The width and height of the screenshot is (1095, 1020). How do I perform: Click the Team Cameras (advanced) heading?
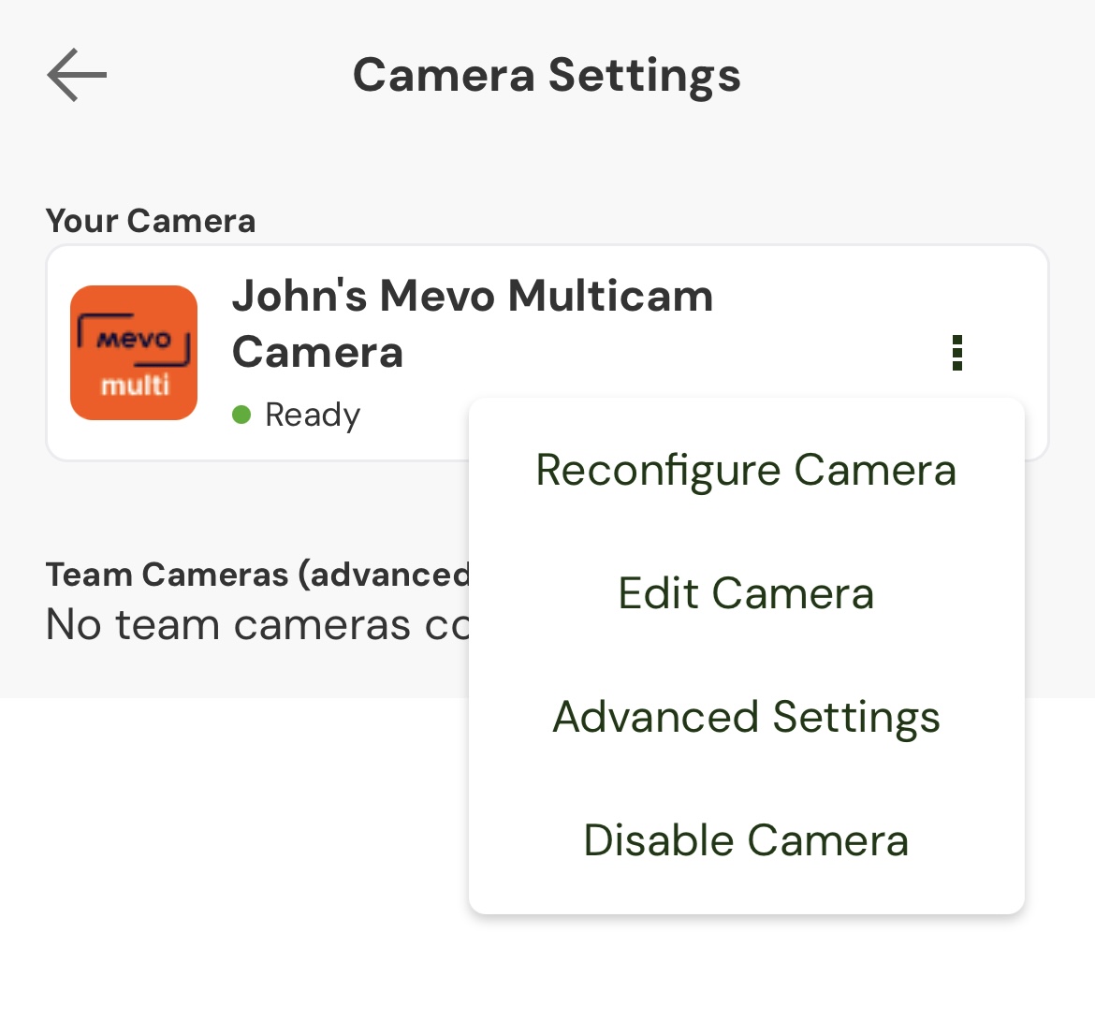pos(258,575)
